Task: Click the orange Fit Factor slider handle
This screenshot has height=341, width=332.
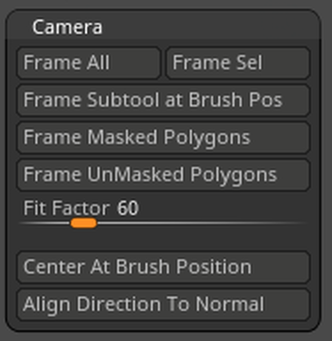Action: pos(84,223)
